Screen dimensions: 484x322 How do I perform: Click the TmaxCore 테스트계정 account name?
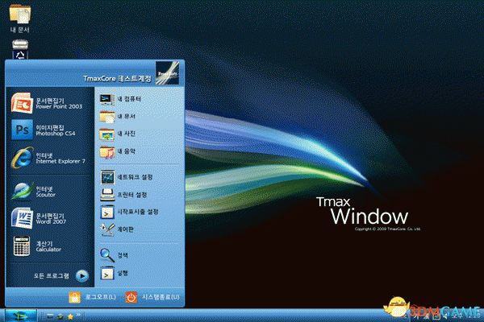click(x=117, y=79)
